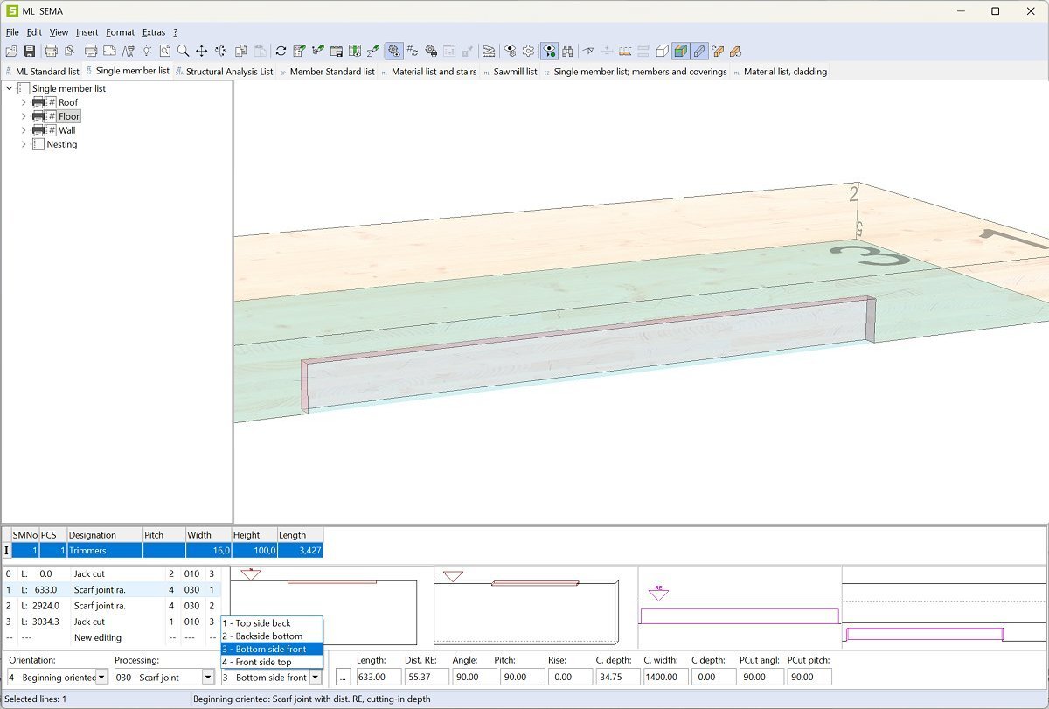Click the Save floppy disk icon
Viewport: 1049px width, 709px height.
click(x=30, y=51)
